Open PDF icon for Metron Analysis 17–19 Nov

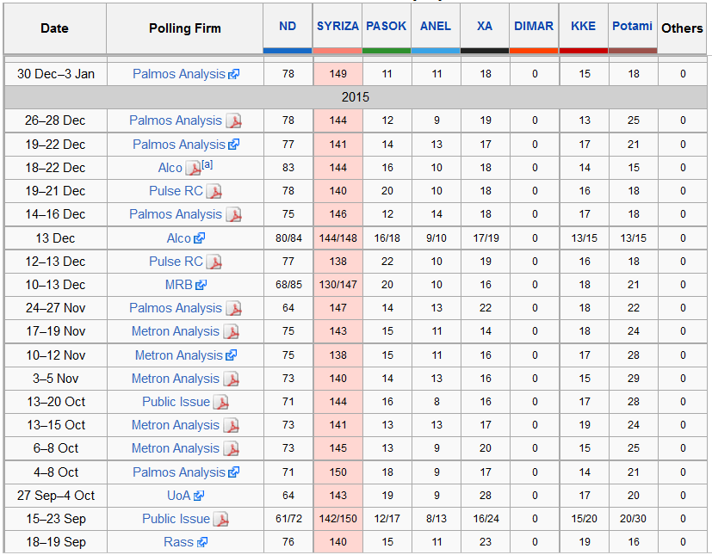[x=231, y=332]
